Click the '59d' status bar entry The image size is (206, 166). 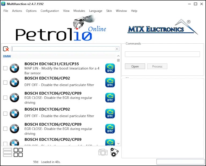point(36,162)
